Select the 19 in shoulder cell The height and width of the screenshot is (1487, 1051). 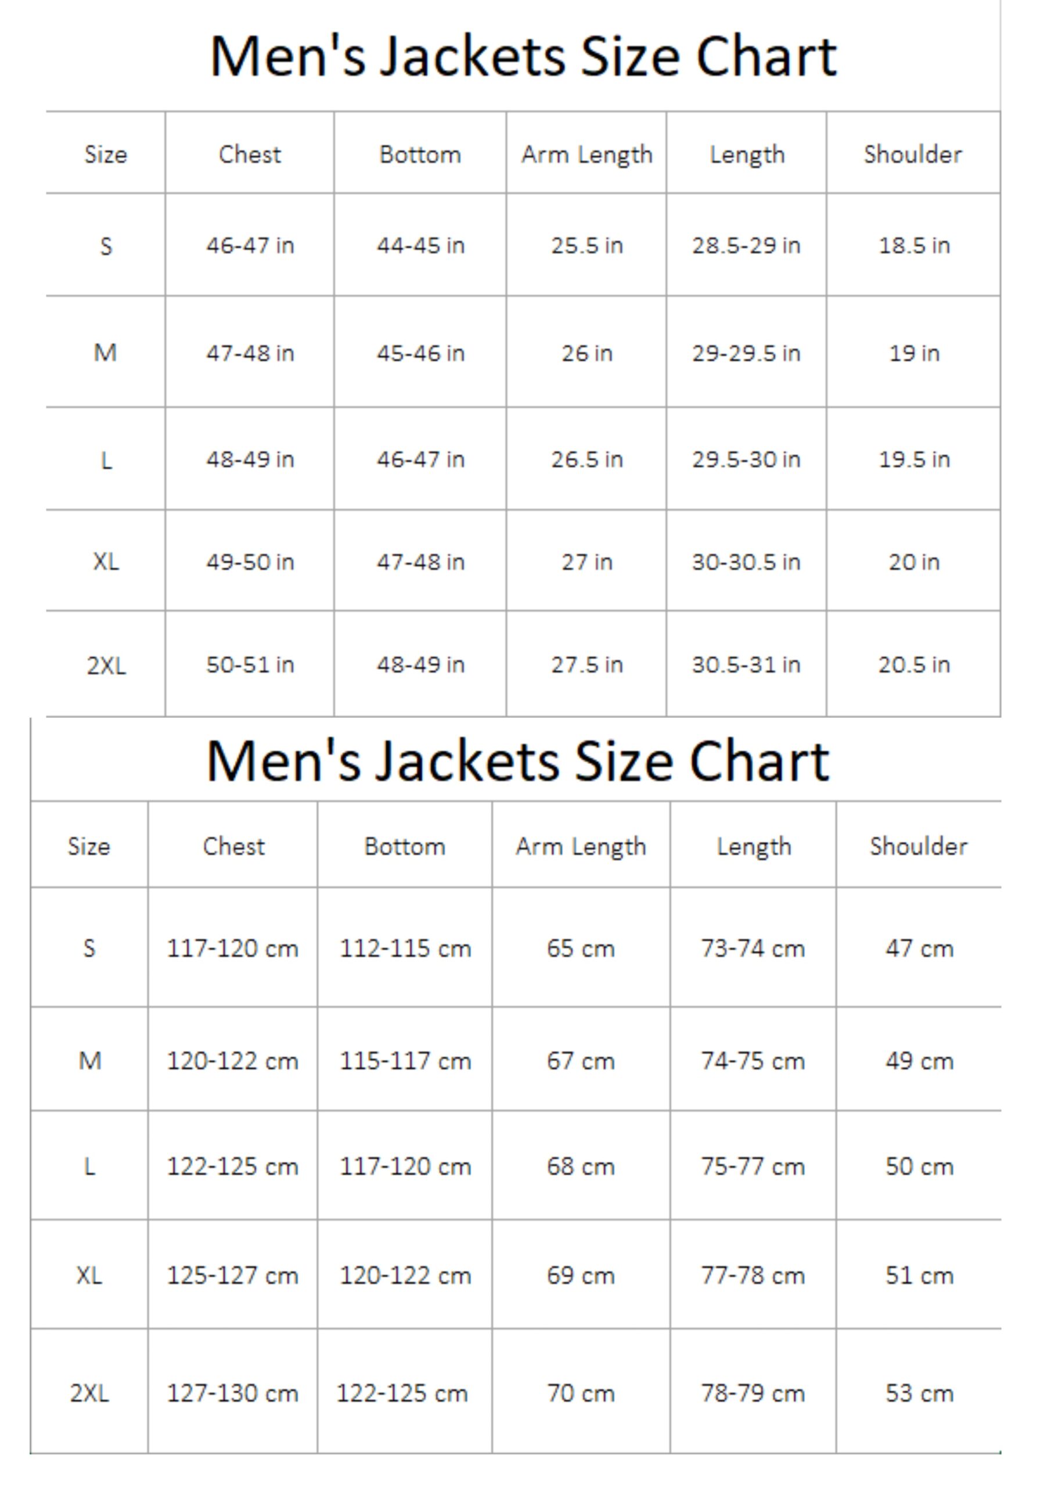tap(914, 353)
